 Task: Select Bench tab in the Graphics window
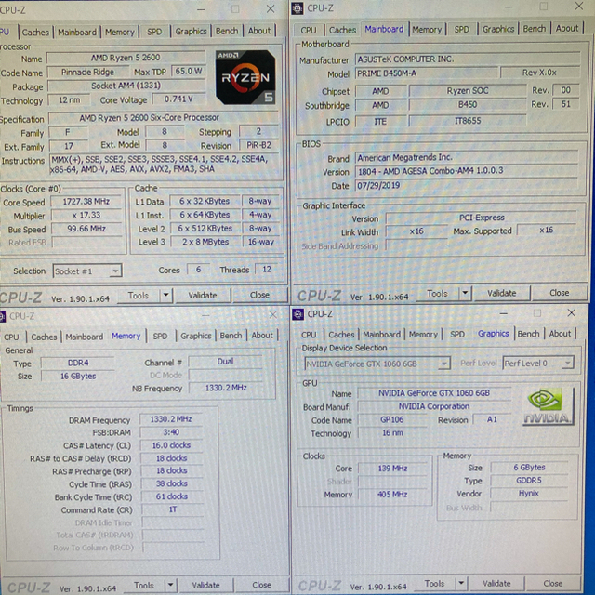coord(529,334)
